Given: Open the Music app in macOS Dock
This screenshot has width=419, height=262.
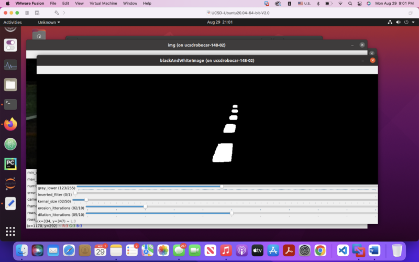Looking at the screenshot, I should [x=226, y=251].
